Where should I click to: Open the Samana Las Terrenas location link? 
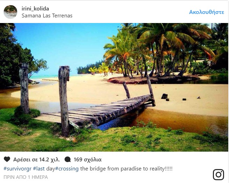pos(47,16)
